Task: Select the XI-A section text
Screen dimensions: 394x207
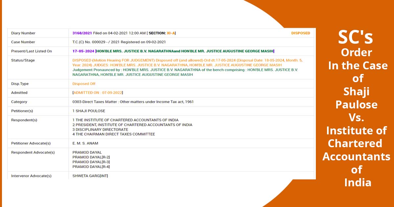Action: click(171, 33)
